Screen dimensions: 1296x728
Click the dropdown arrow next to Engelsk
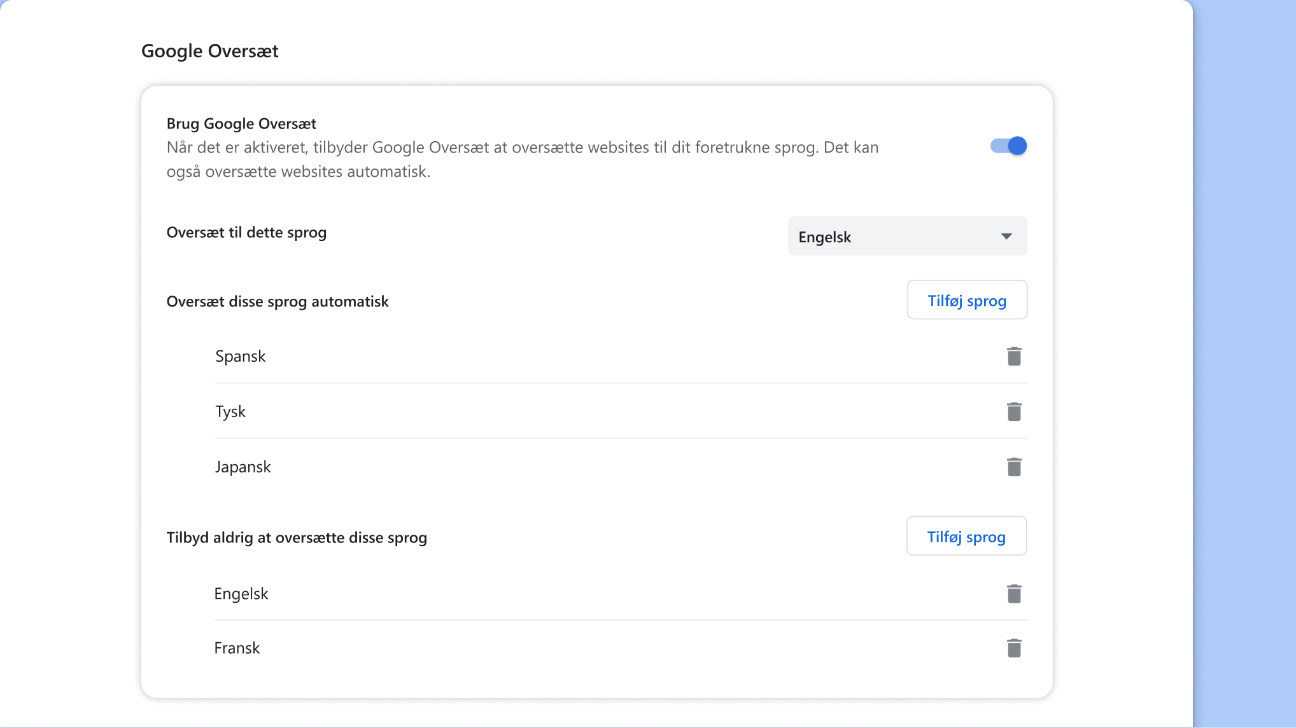(1006, 236)
